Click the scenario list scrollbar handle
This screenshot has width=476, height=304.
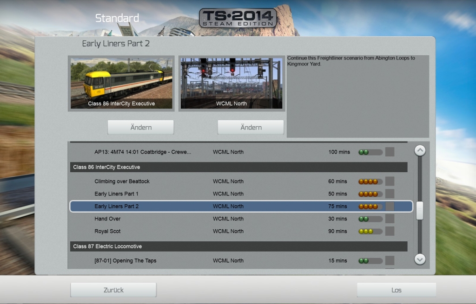pos(420,210)
